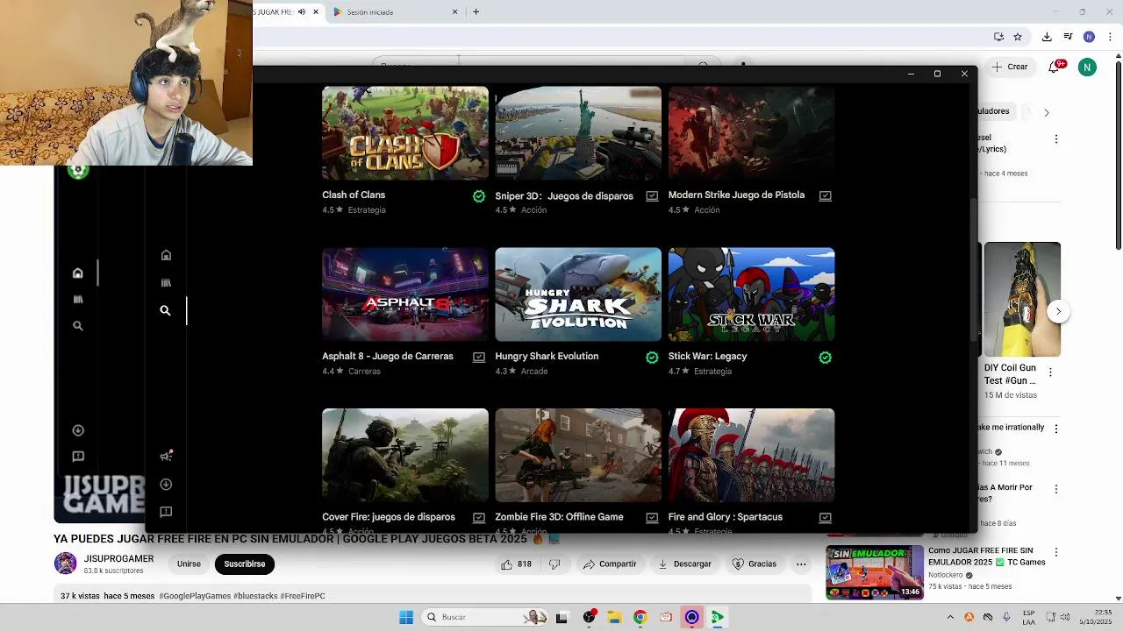
Task: Open more actions ellipsis under video
Action: (x=801, y=564)
